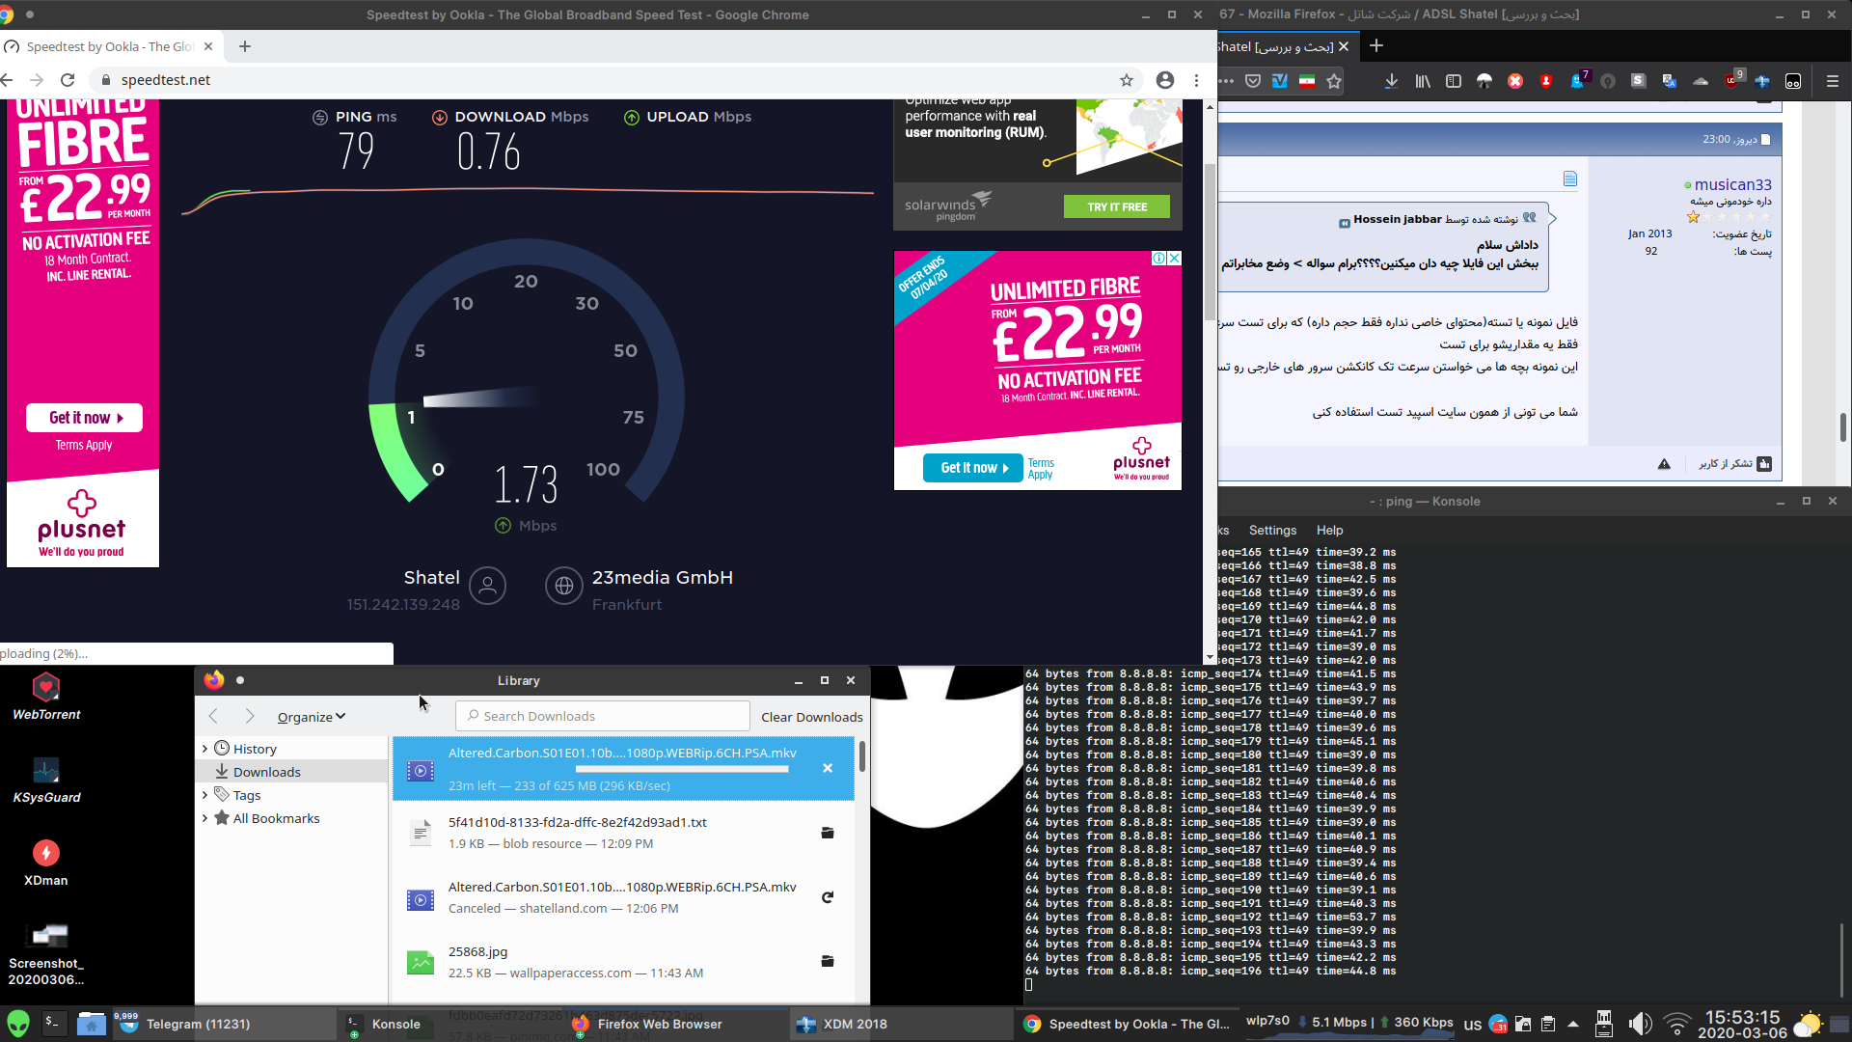Click Get it now on right plusnet ad

(x=973, y=468)
